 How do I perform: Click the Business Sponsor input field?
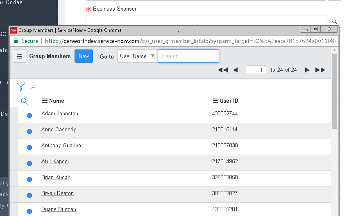(x=207, y=21)
